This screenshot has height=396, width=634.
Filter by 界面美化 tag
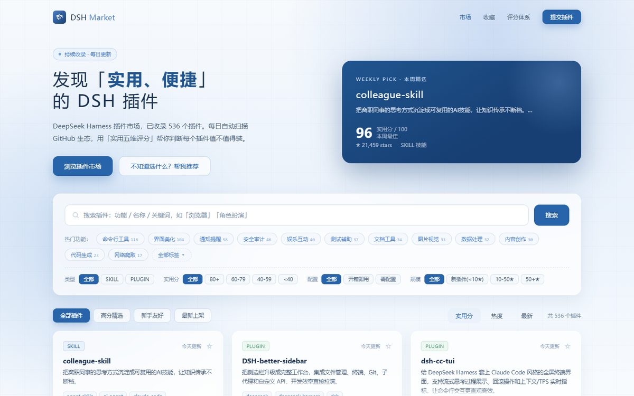pyautogui.click(x=169, y=239)
